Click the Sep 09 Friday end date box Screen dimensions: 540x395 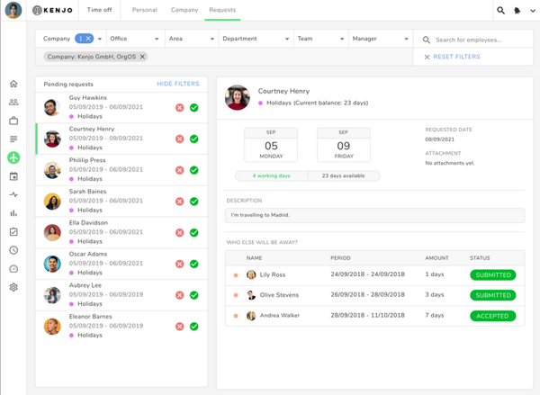(344, 145)
